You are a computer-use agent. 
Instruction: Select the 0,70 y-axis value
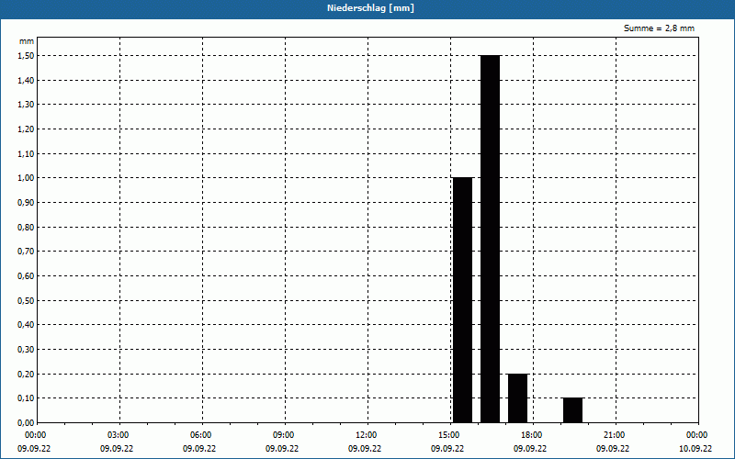(x=26, y=252)
